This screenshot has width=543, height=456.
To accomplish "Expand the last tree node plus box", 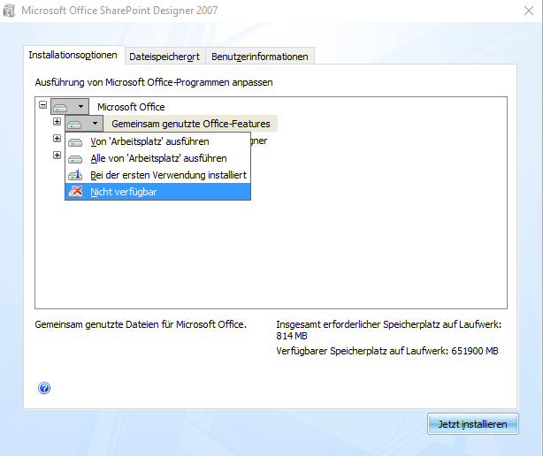I will coord(57,155).
